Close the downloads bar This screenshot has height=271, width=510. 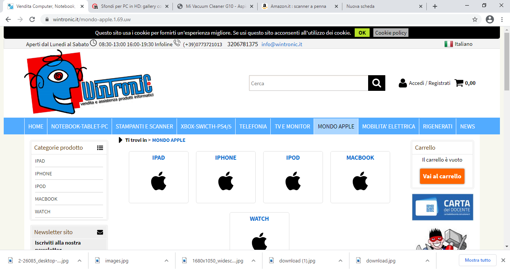click(503, 260)
